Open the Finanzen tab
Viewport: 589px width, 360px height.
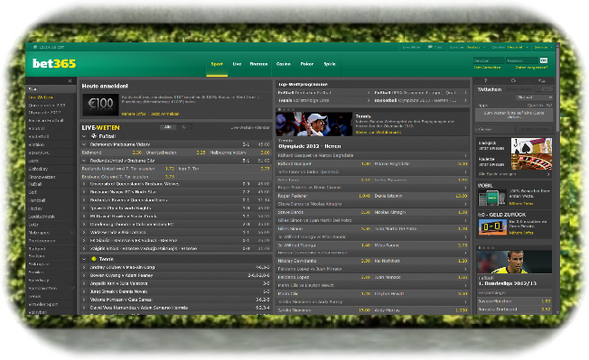click(x=258, y=64)
